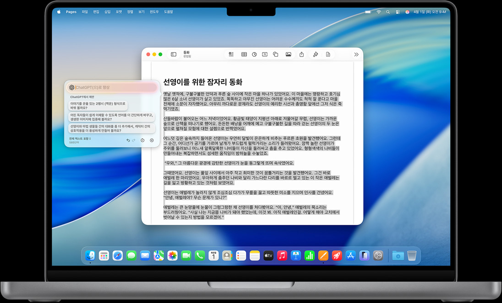
Task: Open Maps from the Dock
Action: pos(159,255)
